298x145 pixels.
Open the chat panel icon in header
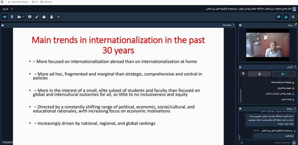(279, 17)
